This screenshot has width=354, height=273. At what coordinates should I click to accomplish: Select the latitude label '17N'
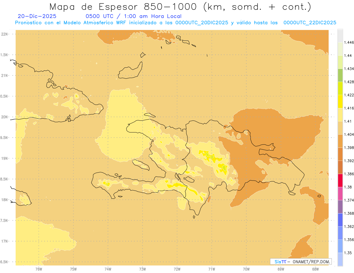[5, 241]
